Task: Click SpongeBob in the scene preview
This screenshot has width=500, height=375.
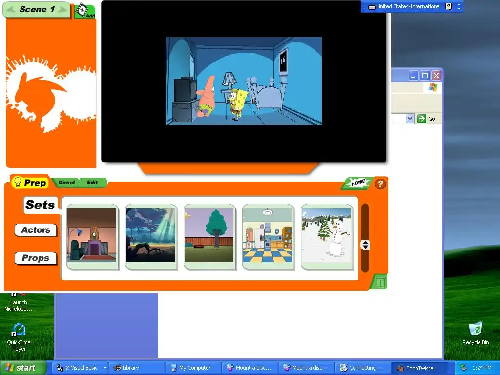Action: point(238,104)
